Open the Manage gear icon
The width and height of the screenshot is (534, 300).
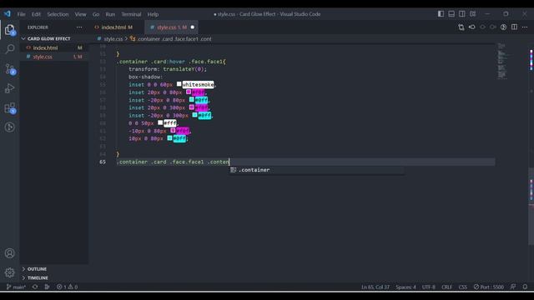9,272
